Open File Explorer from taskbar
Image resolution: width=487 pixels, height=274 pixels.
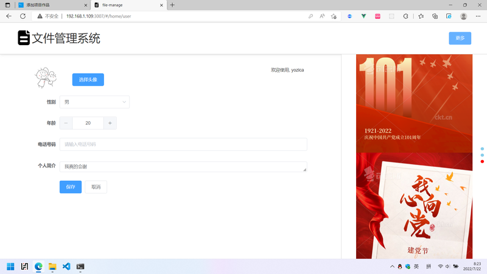pyautogui.click(x=52, y=267)
